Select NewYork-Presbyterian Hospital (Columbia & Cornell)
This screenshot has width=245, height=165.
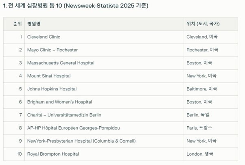81,141
